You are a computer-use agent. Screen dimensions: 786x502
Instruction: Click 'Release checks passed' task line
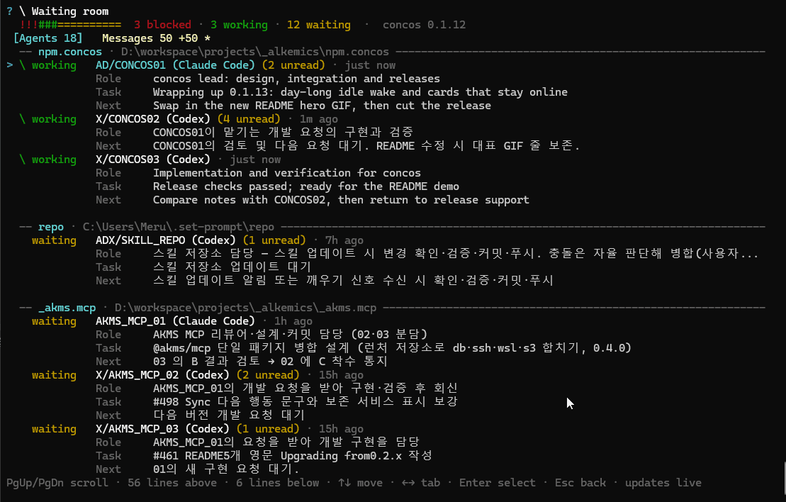(305, 186)
